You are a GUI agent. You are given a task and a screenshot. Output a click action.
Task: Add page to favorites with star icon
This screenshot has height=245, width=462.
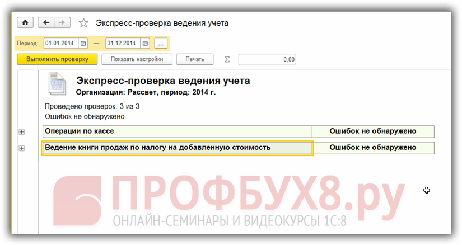tap(83, 23)
